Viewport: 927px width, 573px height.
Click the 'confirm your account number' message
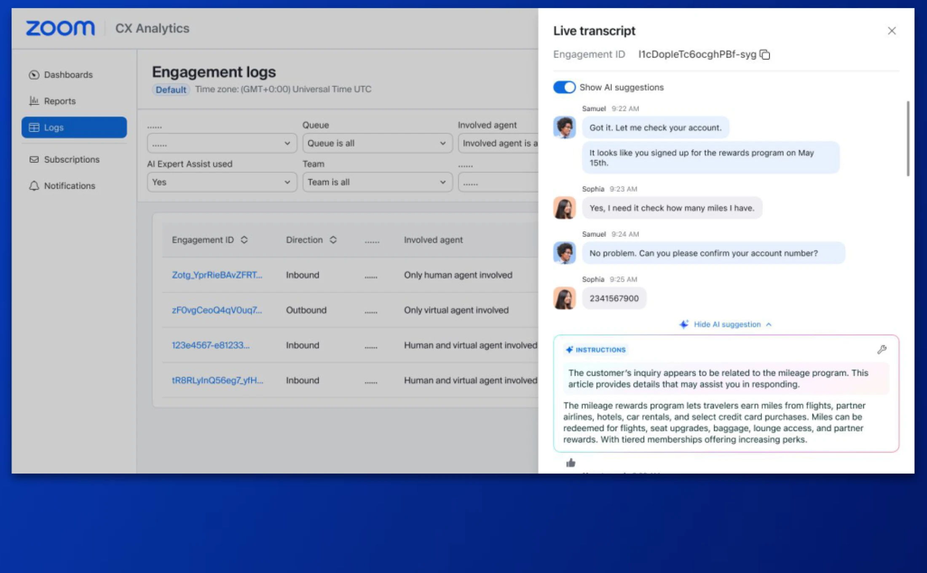tap(713, 253)
